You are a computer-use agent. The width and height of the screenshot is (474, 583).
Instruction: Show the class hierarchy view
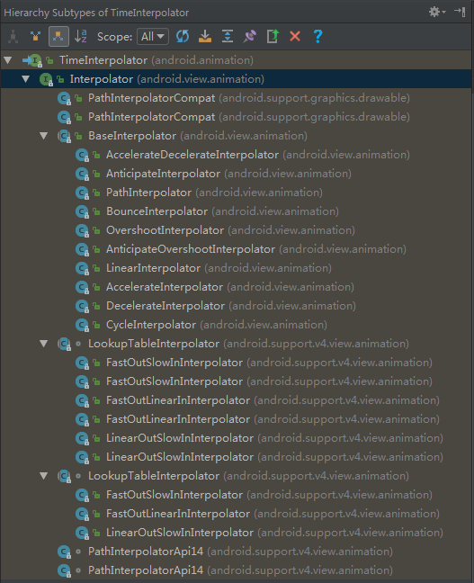tap(13, 36)
